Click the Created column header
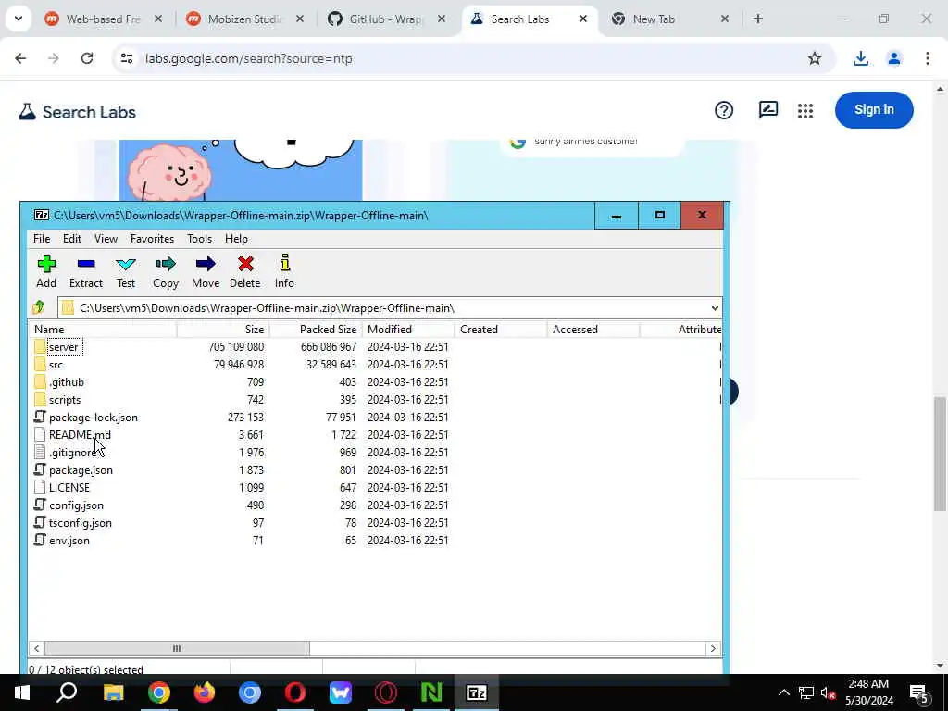This screenshot has height=711, width=948. point(501,330)
